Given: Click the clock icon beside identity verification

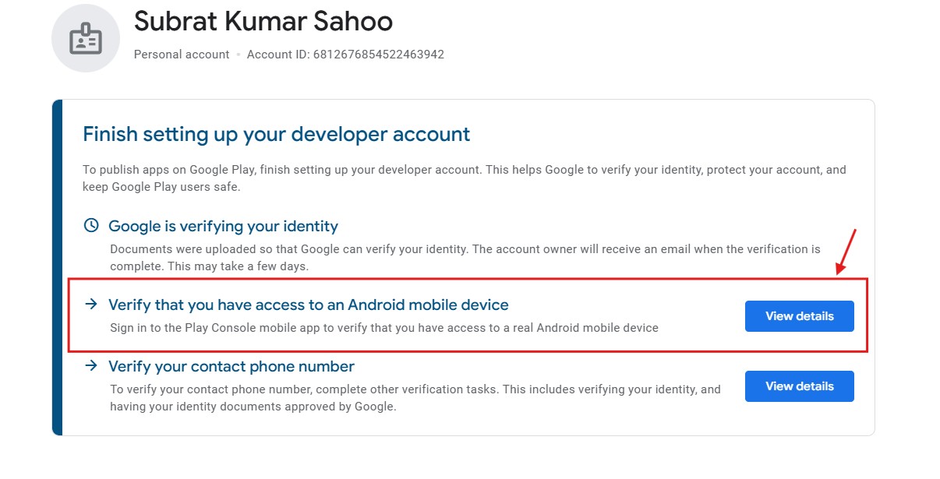Looking at the screenshot, I should 91,226.
